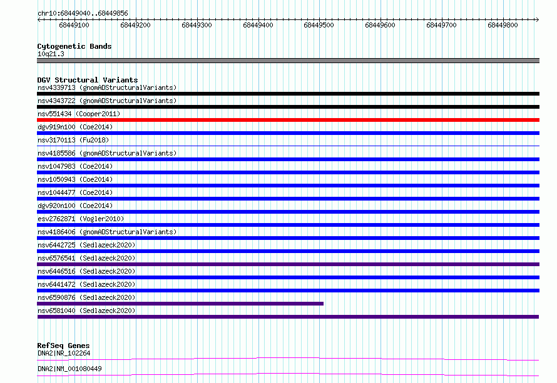Viewport: 557px width, 383px height.
Task: Click the 10q21.3 band label
Action: [x=51, y=54]
